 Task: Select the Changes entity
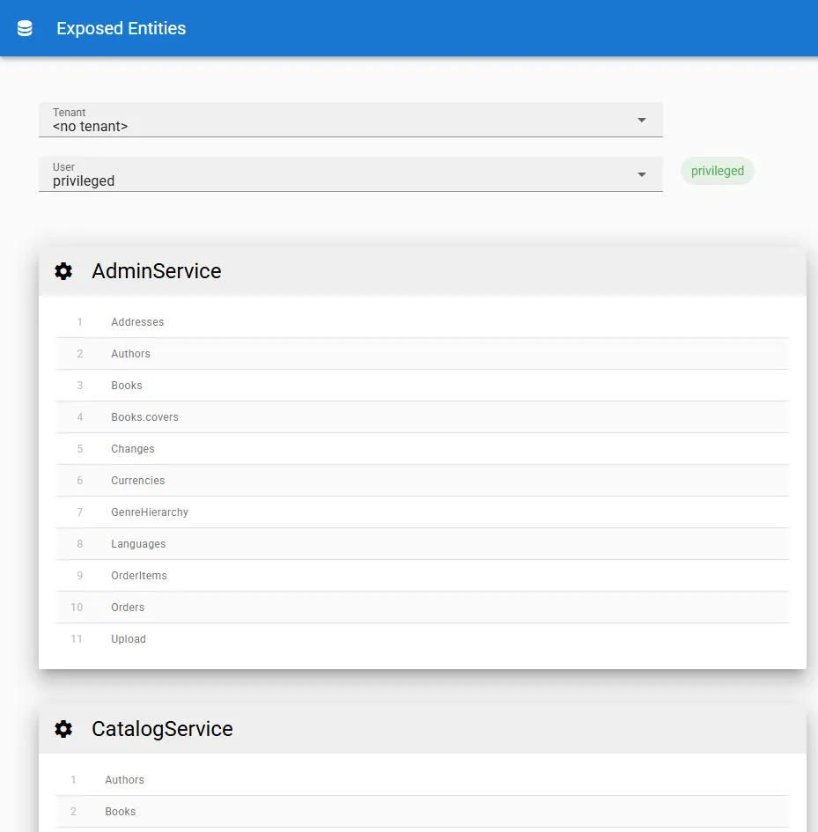tap(133, 449)
